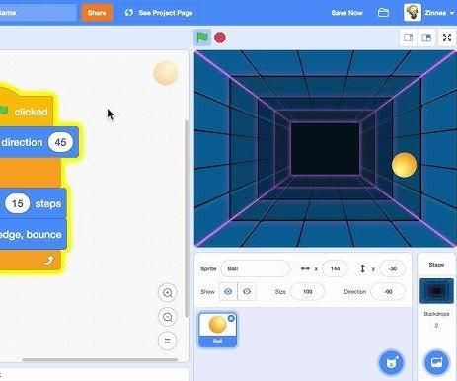
Task: Switch to small stage layout
Action: [x=408, y=38]
